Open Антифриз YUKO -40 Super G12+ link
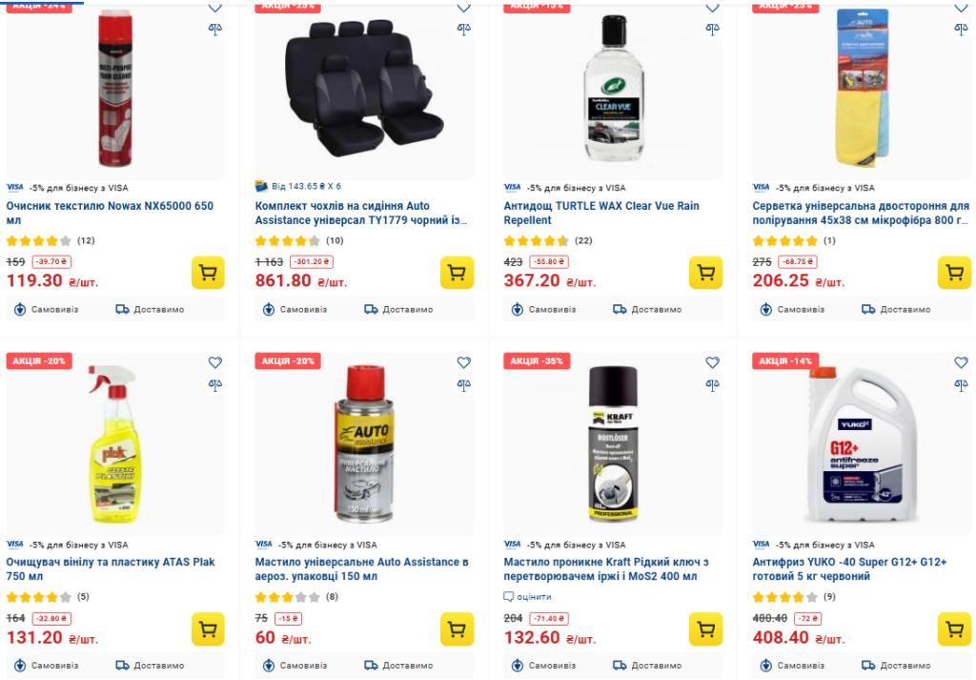The height and width of the screenshot is (680, 976). 849,569
